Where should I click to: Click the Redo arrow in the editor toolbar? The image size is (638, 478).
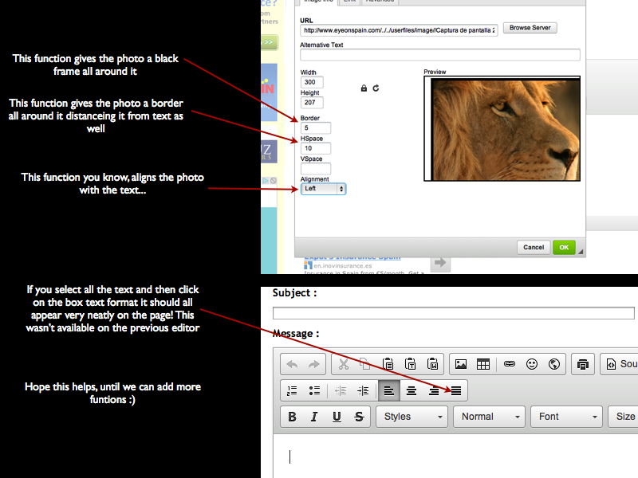[313, 364]
